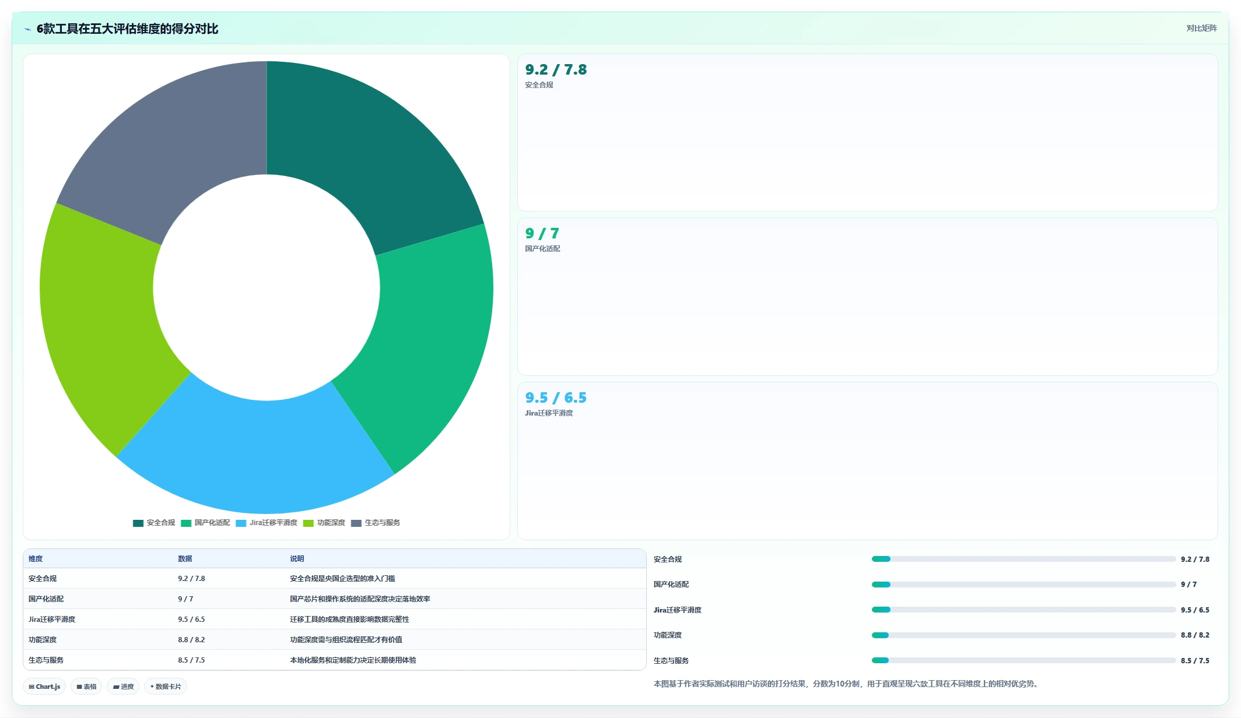
Task: Click text 迁移工具的成熟度直接影响数据完整性
Action: pyautogui.click(x=349, y=620)
